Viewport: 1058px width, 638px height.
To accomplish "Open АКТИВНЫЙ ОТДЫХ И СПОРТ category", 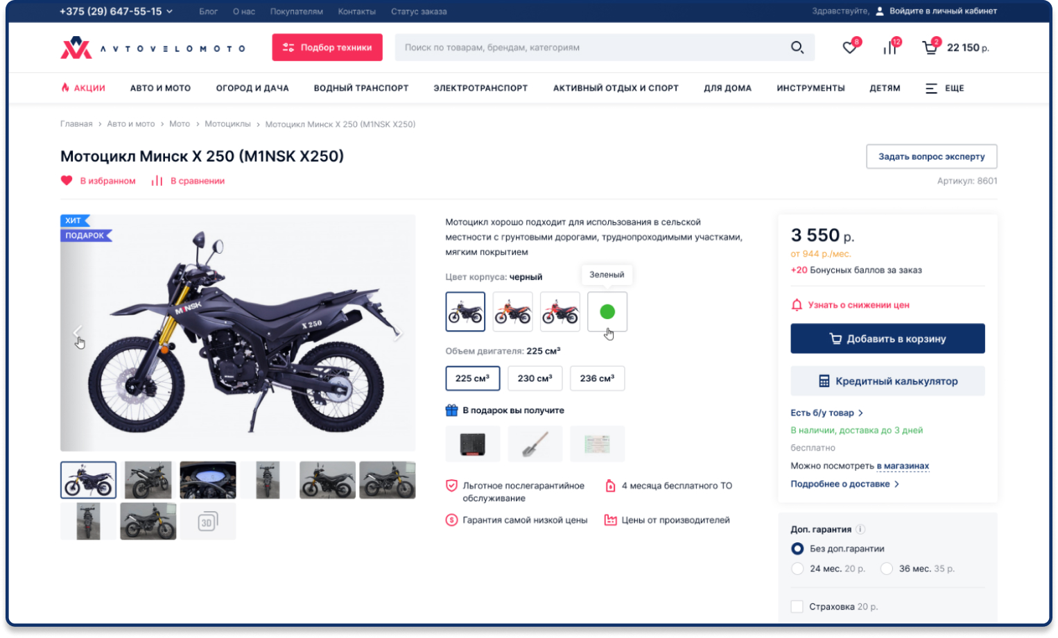I will 616,88.
